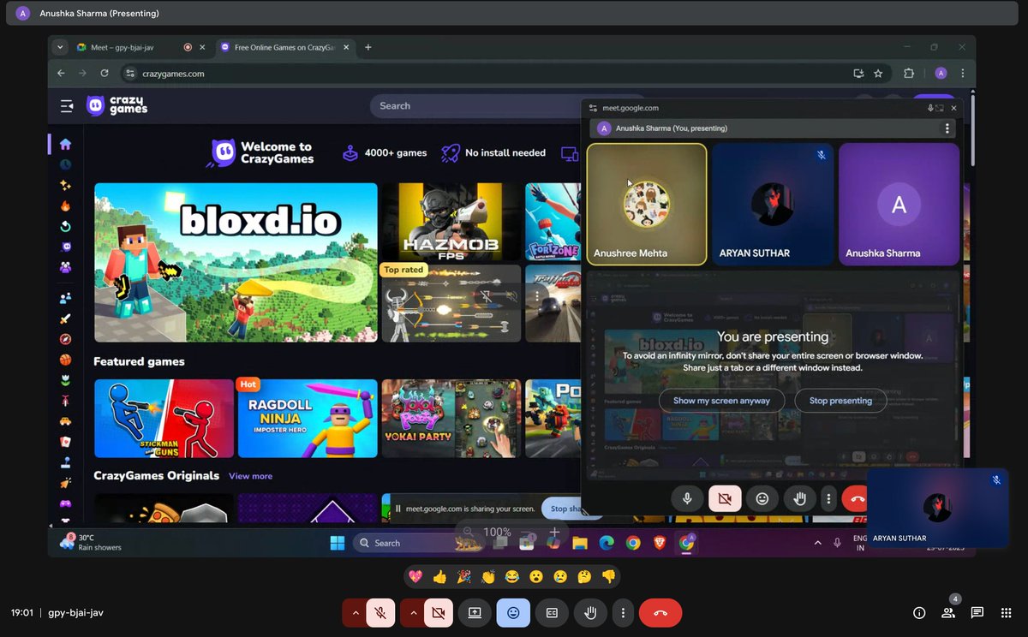1028x637 pixels.
Task: Leave the call with the bottom red hang-up button
Action: [x=660, y=613]
